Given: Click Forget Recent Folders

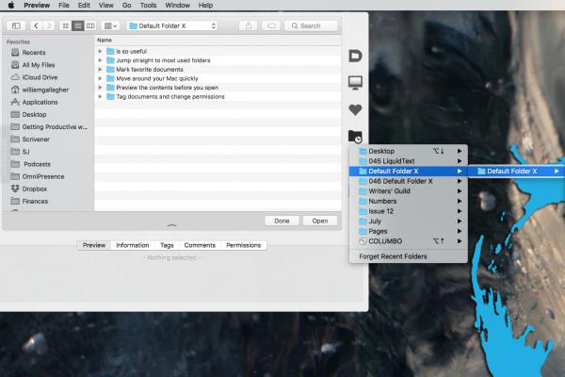Looking at the screenshot, I should click(x=409, y=256).
